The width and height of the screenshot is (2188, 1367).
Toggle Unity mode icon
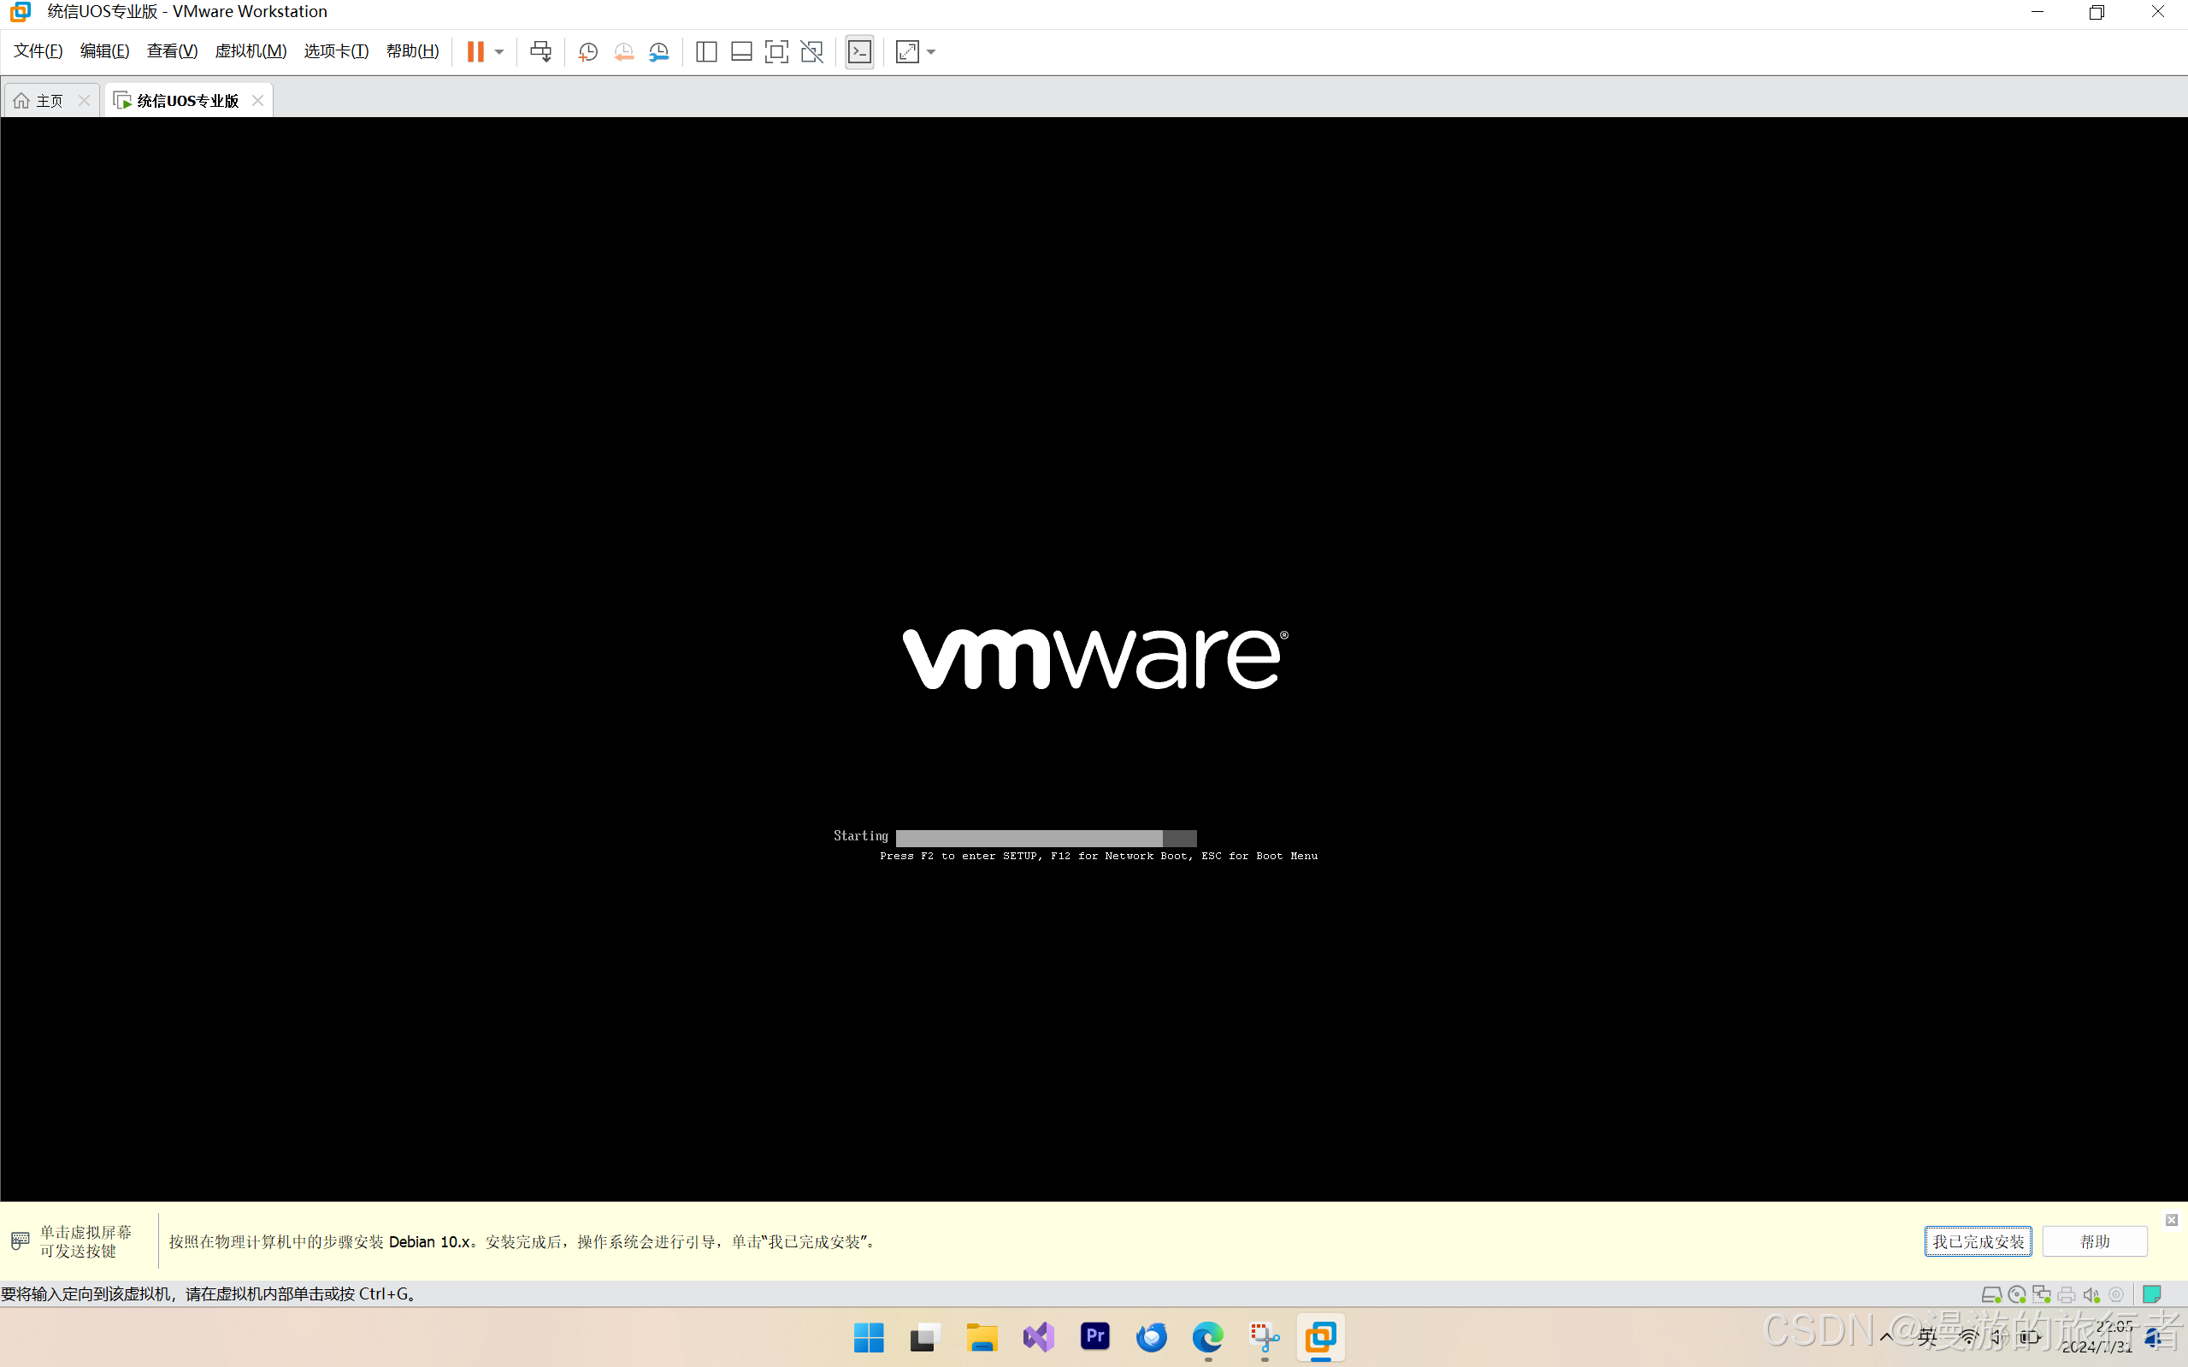(x=812, y=51)
